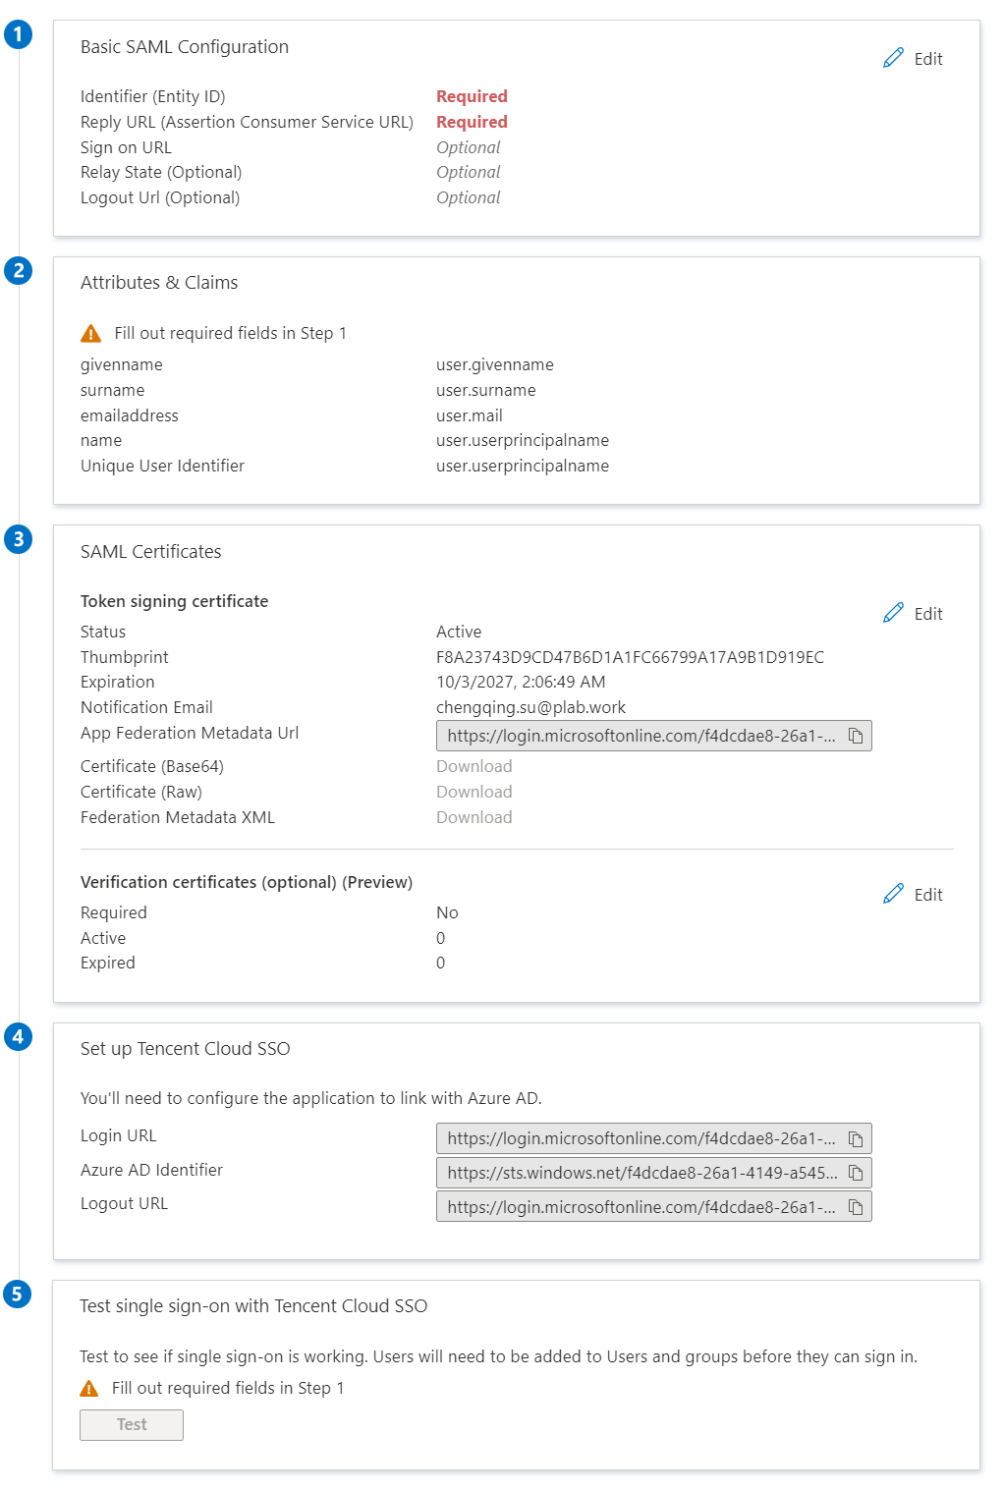Click the Test single sign-on button

pos(131,1424)
